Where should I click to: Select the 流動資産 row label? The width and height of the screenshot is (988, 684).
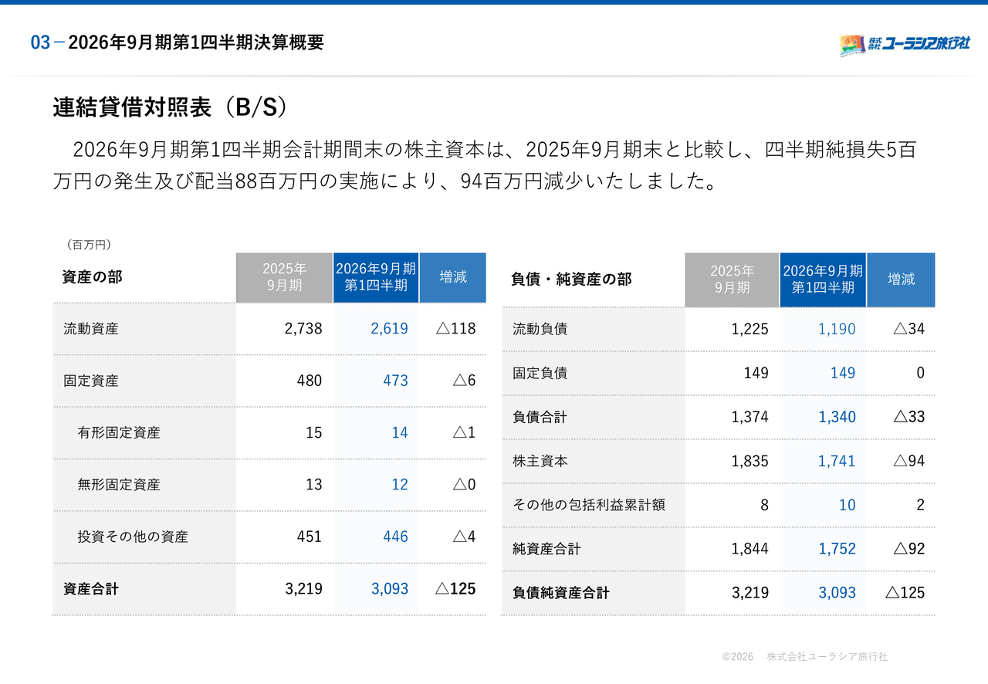pos(91,329)
